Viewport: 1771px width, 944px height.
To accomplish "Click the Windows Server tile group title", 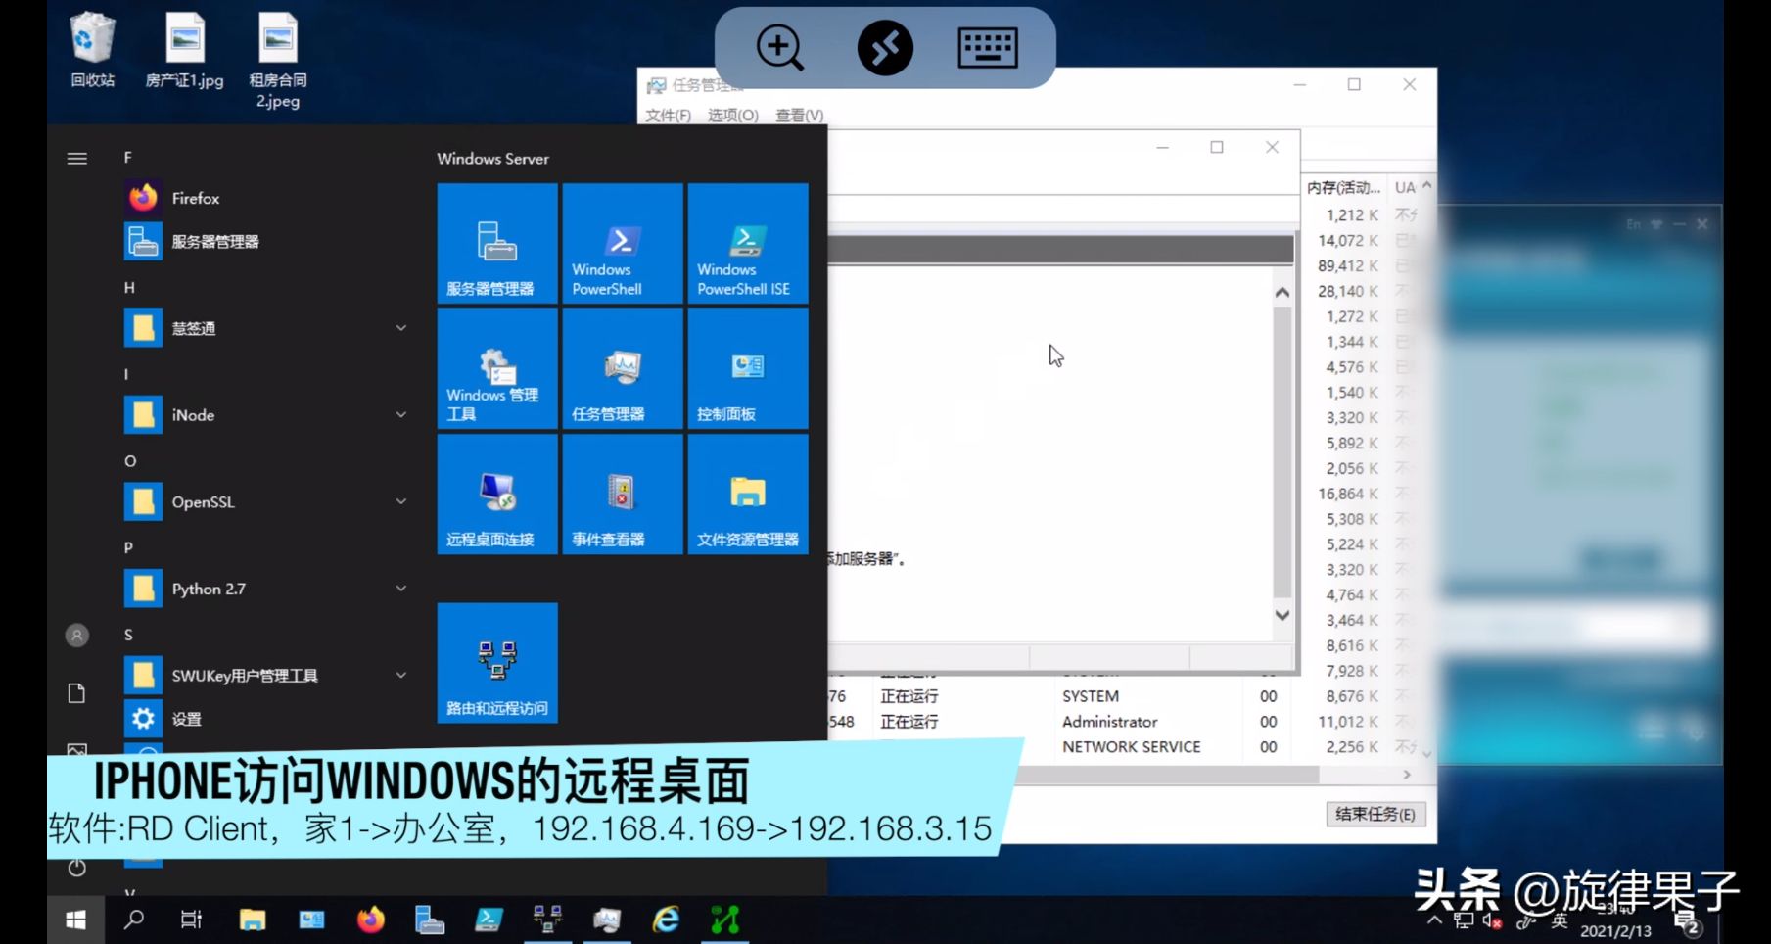I will 492,159.
